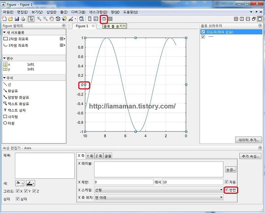The width and height of the screenshot is (265, 213).
Task: Open the 편집(E) menu
Action: coord(22,12)
